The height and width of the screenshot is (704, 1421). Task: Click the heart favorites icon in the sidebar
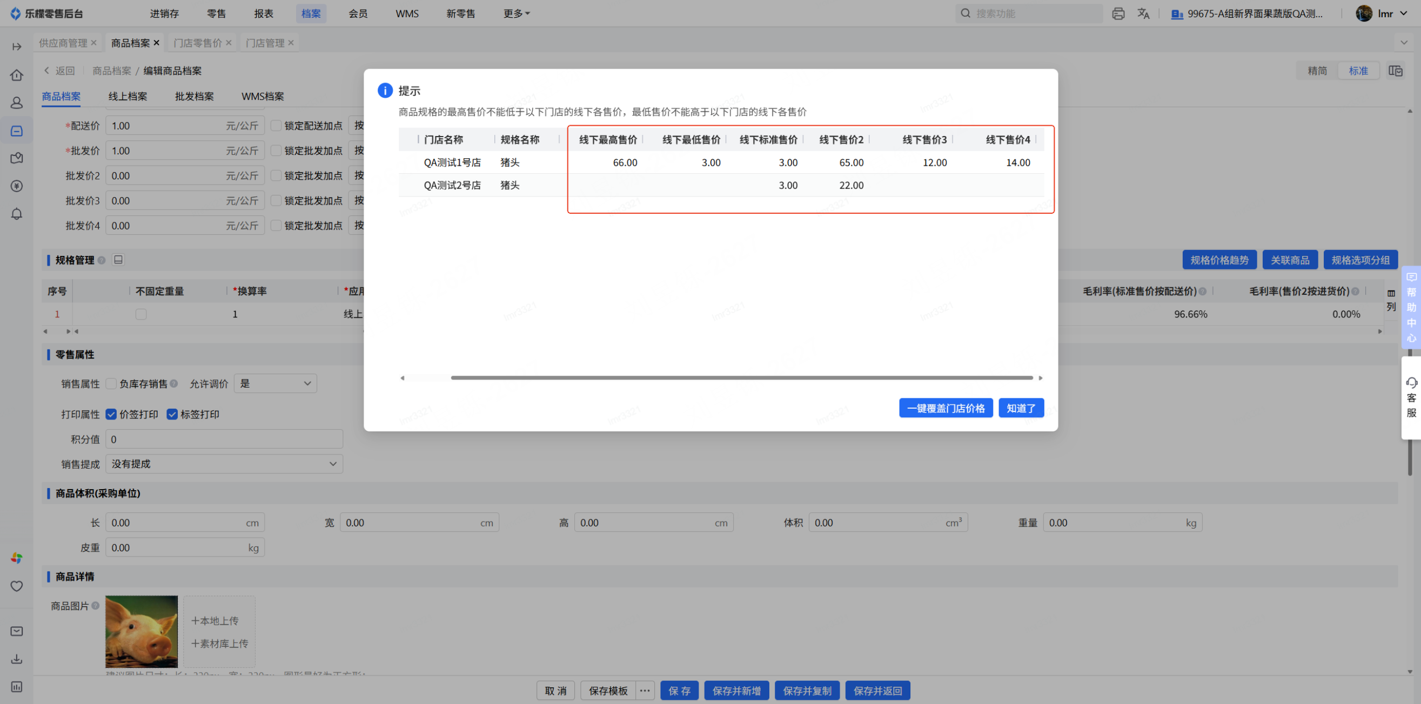click(x=17, y=586)
